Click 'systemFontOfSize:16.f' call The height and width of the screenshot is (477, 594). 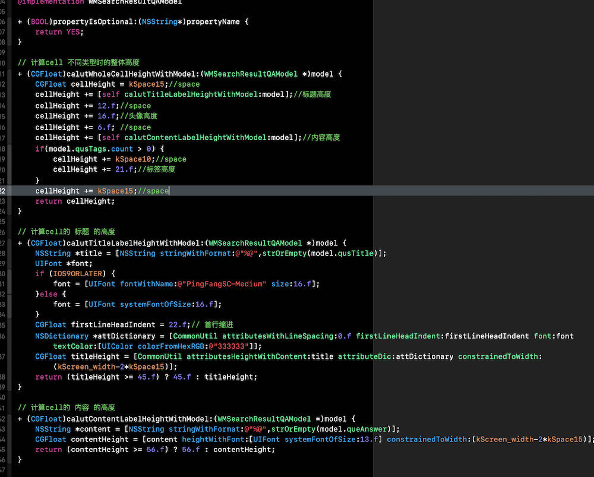pos(167,304)
